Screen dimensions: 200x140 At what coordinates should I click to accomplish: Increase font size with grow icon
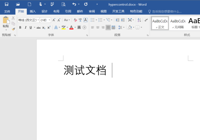54,20
